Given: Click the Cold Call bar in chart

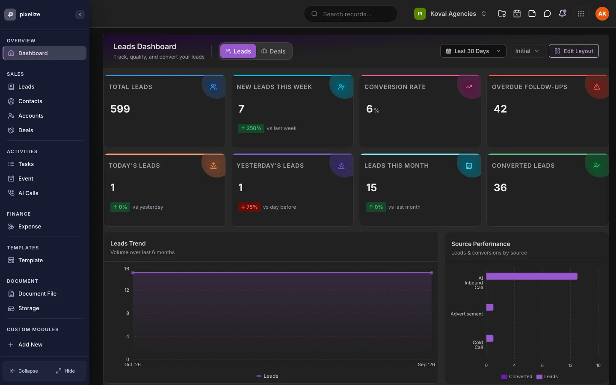Looking at the screenshot, I should click(x=490, y=338).
